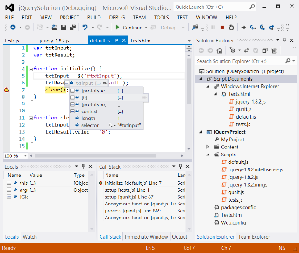Screen dimensions: 299x253
Task: Open the Output tab
Action: click(179, 237)
